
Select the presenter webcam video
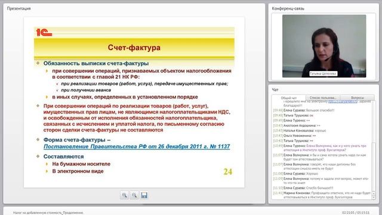coord(324,46)
